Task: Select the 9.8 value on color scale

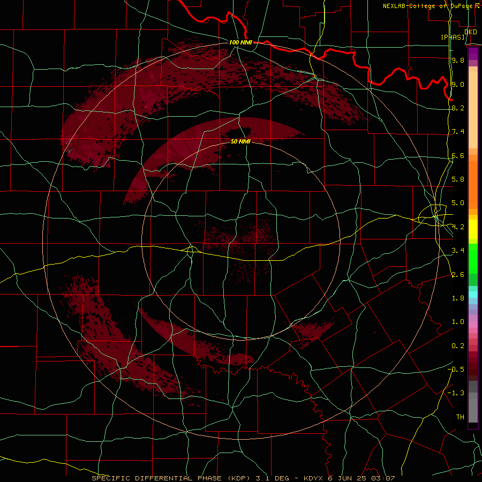Action: [458, 61]
